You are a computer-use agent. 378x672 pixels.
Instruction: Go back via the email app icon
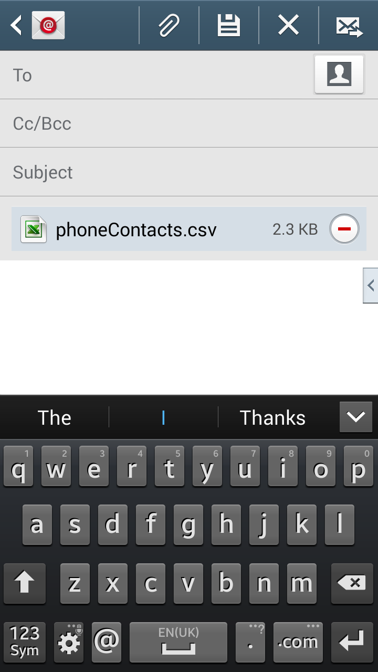pos(38,25)
